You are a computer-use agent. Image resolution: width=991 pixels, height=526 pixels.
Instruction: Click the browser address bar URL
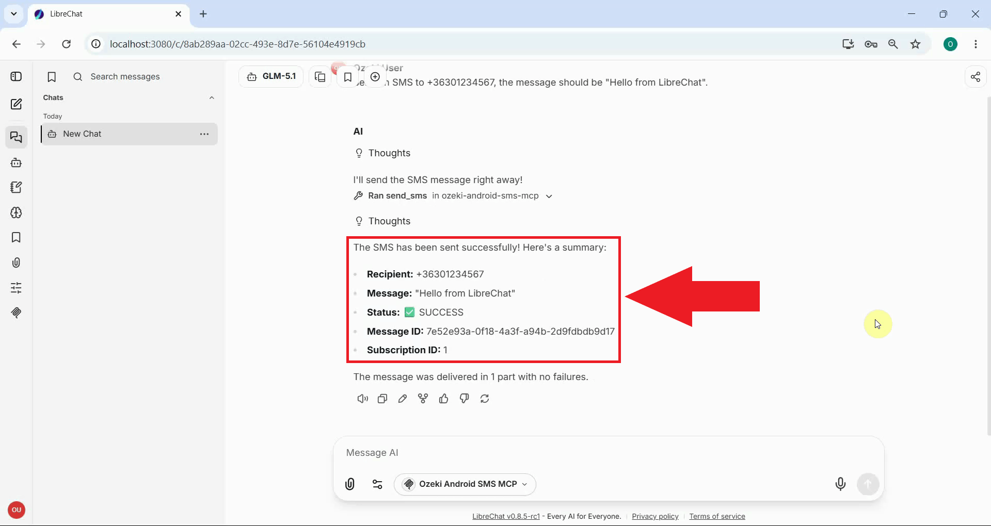pyautogui.click(x=237, y=44)
